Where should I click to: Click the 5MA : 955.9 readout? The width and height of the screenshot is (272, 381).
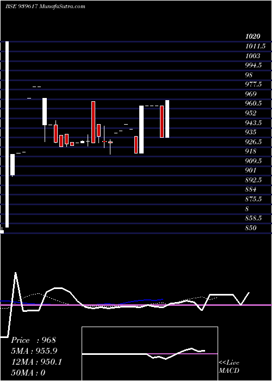pyautogui.click(x=35, y=351)
